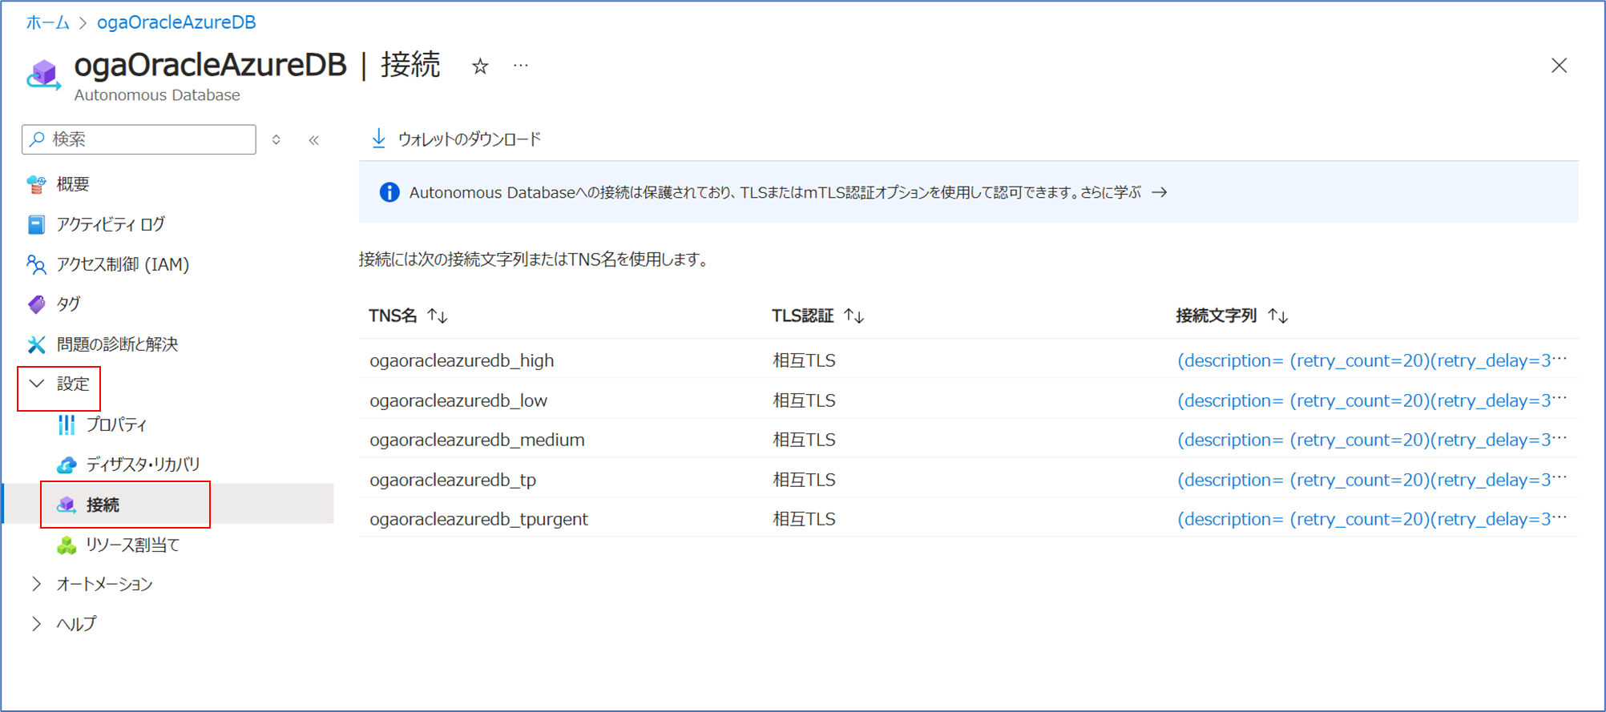The width and height of the screenshot is (1606, 712).
Task: Open connection string for ogaoracleazuredb_tp
Action: (x=1371, y=480)
